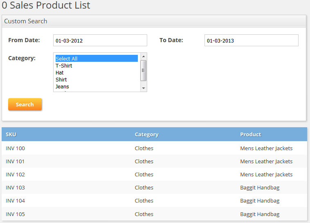This screenshot has width=310, height=223.
Task: Select the INV 103 row
Action: [x=15, y=187]
